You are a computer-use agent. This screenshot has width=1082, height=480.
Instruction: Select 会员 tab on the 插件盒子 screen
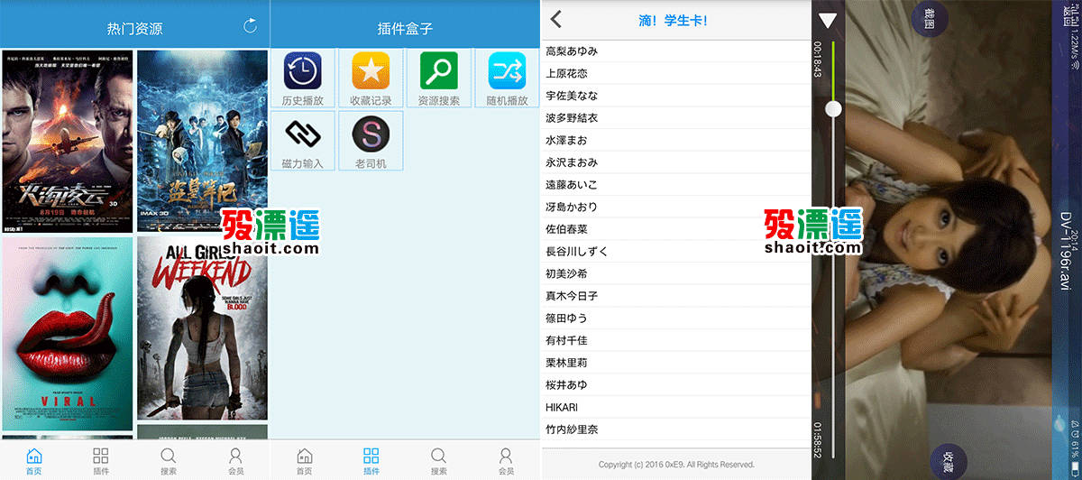507,461
